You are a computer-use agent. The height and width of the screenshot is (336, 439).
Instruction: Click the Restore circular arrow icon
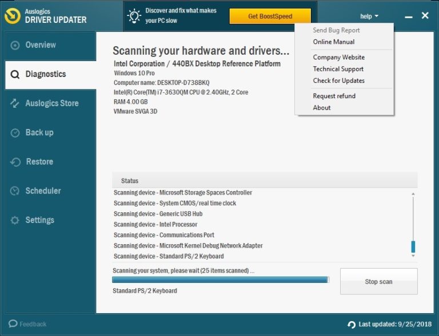click(15, 162)
